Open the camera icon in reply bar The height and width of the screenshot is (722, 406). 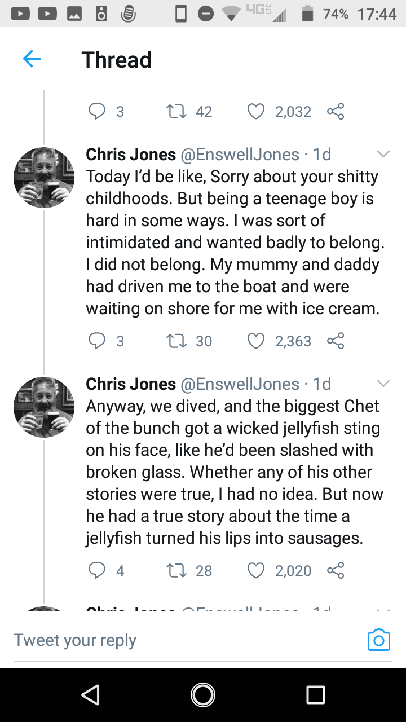[378, 640]
